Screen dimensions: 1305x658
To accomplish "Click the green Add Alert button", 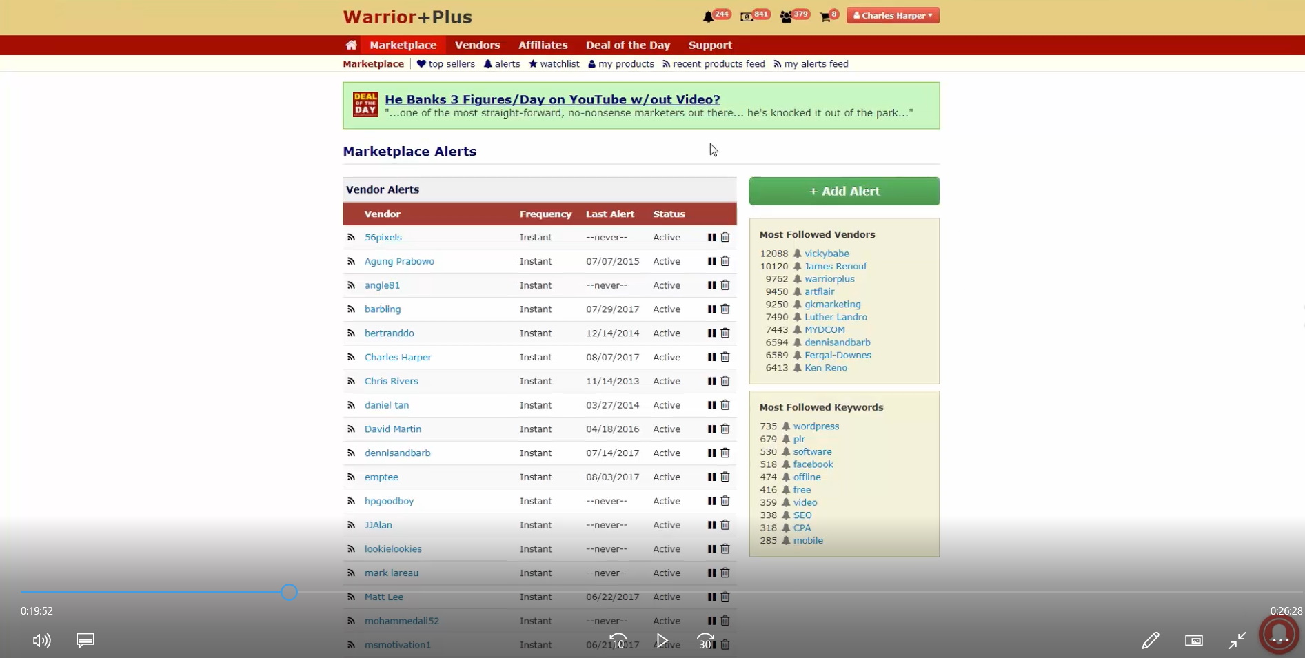I will [x=844, y=191].
